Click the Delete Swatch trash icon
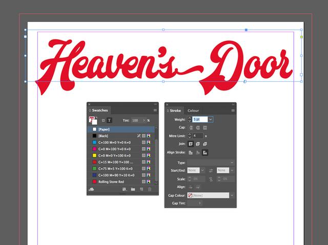The width and height of the screenshot is (328, 245). (150, 189)
